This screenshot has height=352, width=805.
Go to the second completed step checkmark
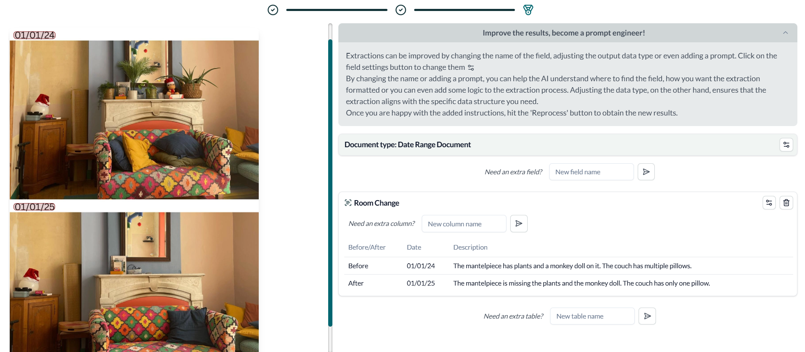tap(401, 10)
